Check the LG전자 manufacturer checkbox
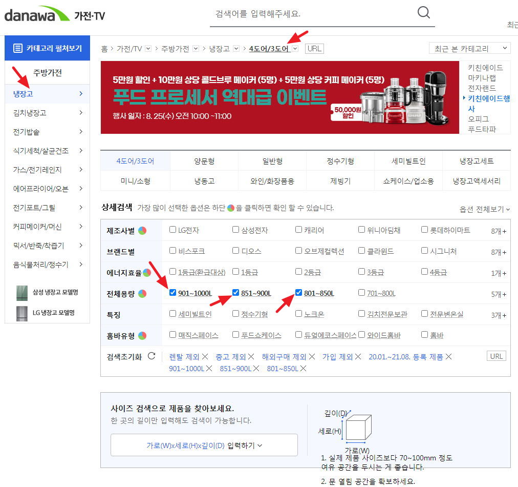Viewport: 518px width, 487px height. pos(172,230)
